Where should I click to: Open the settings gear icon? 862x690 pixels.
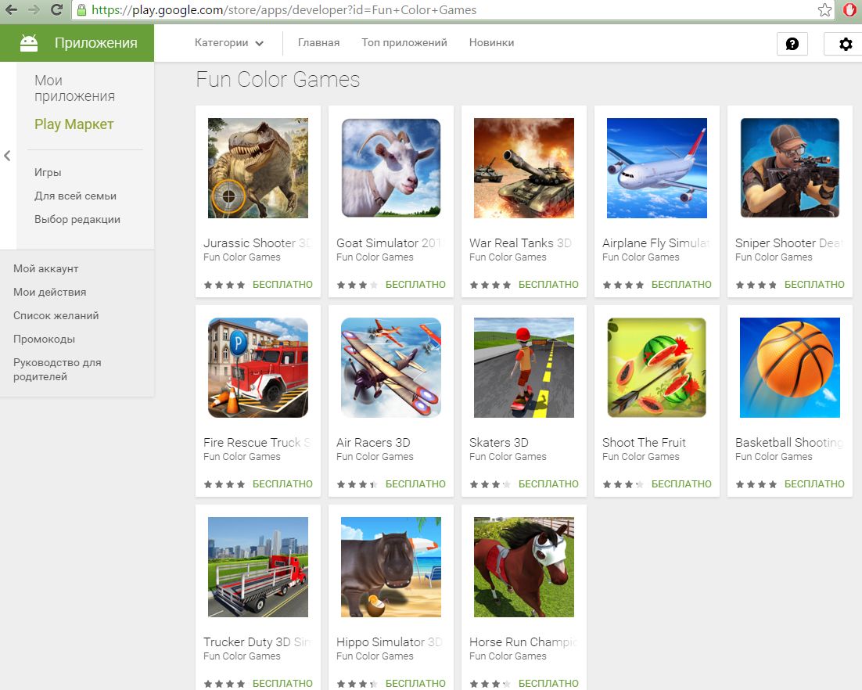click(x=845, y=44)
